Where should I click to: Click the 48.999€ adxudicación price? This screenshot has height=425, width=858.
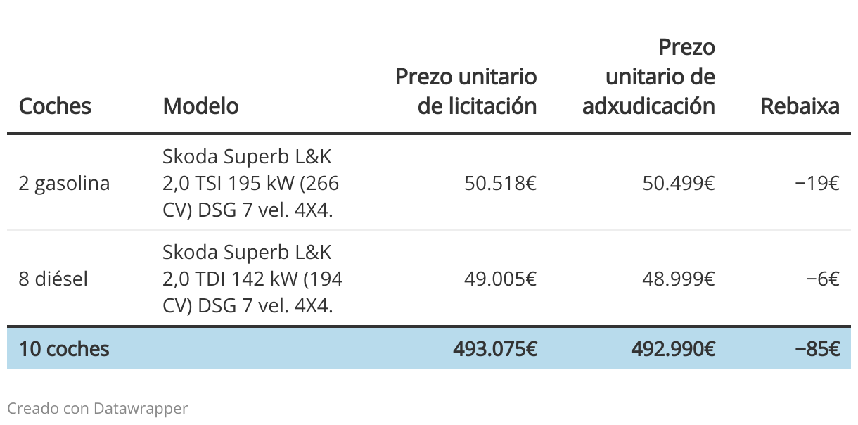pos(679,279)
